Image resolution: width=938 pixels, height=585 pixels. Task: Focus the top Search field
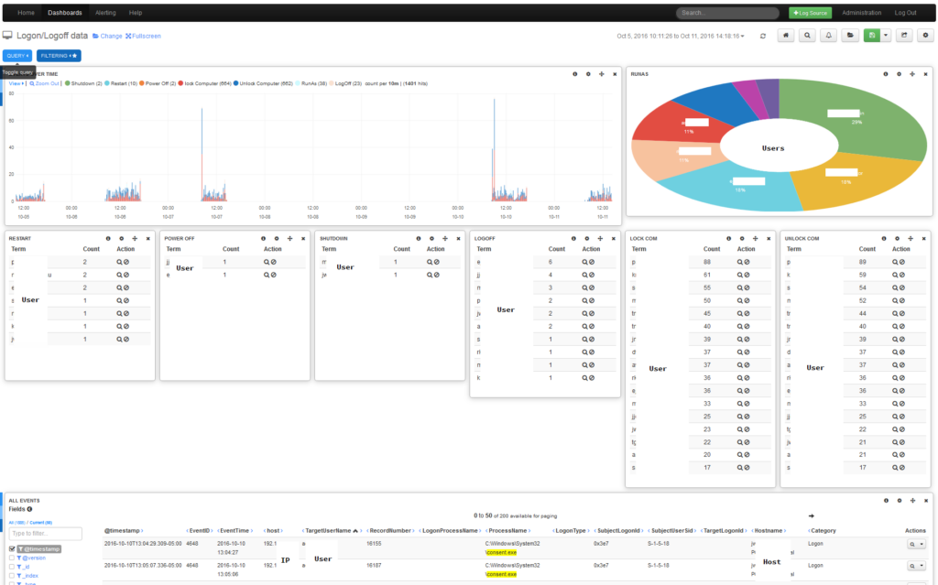(727, 13)
